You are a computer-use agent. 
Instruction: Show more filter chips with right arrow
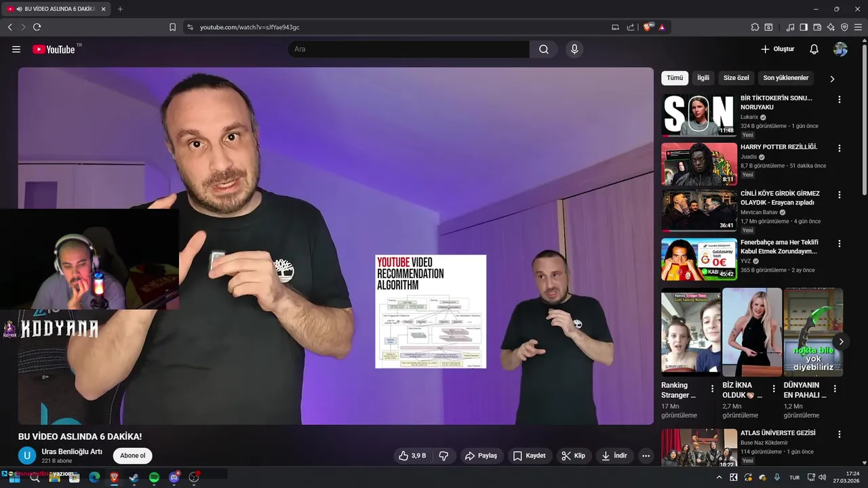point(832,79)
